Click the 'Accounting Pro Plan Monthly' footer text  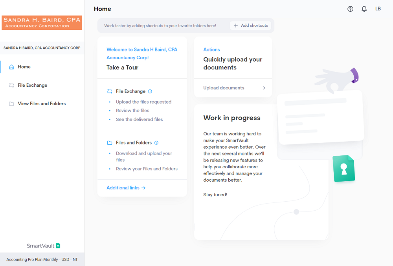[42, 259]
